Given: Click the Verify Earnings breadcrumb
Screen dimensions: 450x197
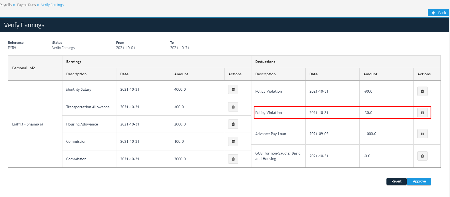Looking at the screenshot, I should 52,5.
